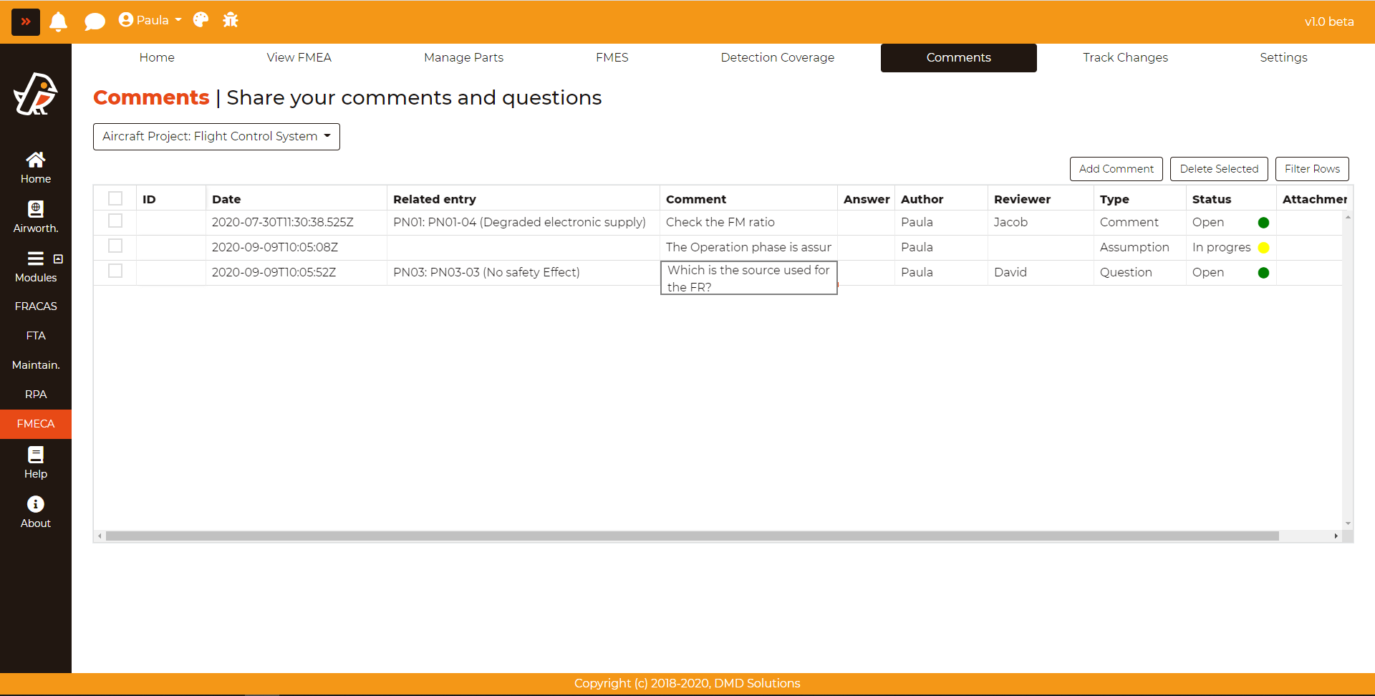The height and width of the screenshot is (696, 1375).
Task: Click the horizontal scrollbar of the table
Action: (692, 536)
